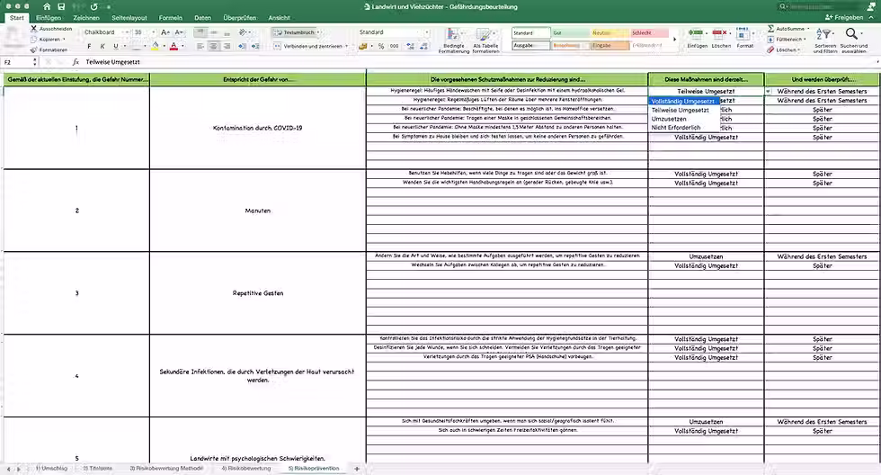Open Als Tabelle formatieren
Image resolution: width=881 pixels, height=475 pixels.
point(485,40)
